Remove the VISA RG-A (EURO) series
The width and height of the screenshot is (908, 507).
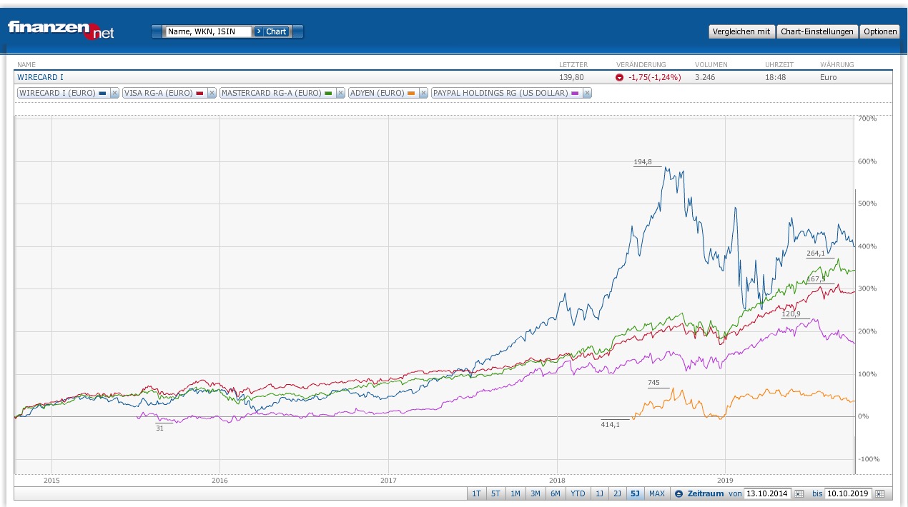pyautogui.click(x=211, y=93)
